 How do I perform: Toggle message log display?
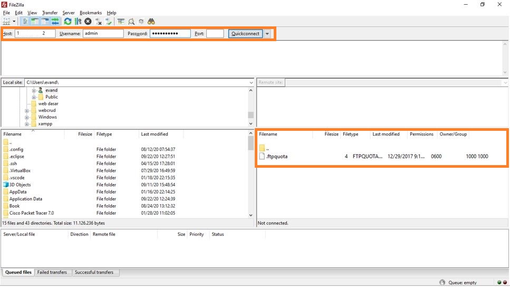(x=25, y=22)
